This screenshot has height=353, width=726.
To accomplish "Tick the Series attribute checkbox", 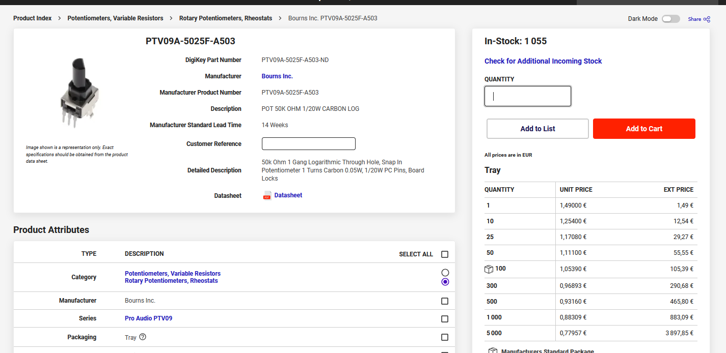I will [x=445, y=319].
